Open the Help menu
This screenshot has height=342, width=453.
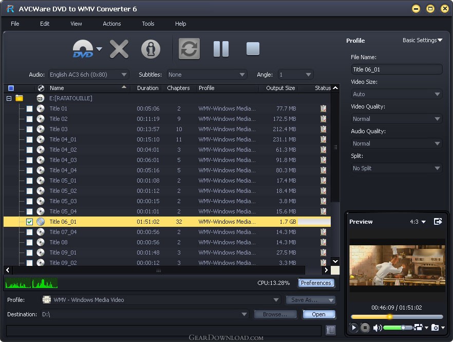coord(181,24)
